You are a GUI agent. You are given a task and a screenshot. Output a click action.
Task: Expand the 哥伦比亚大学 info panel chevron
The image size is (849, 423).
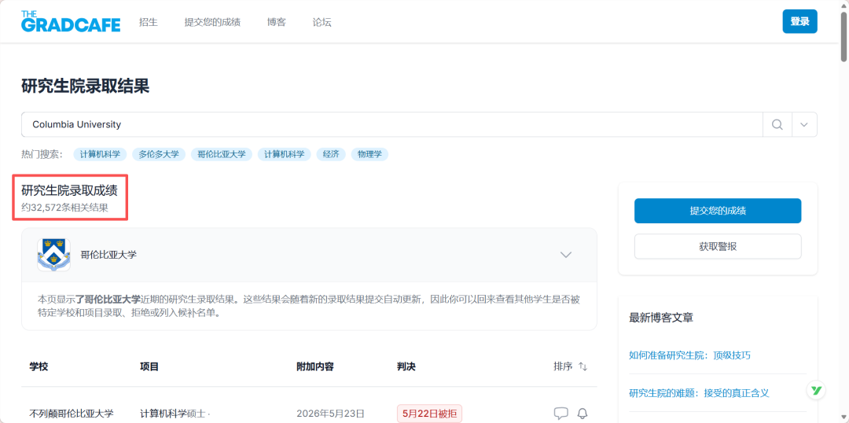pos(566,255)
